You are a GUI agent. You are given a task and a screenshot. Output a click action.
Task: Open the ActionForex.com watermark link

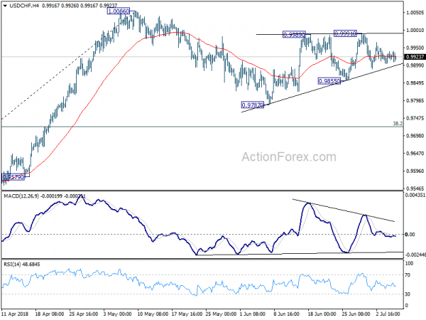point(289,157)
